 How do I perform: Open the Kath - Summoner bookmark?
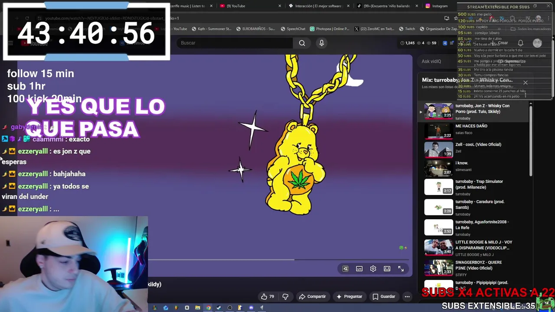tap(211, 29)
